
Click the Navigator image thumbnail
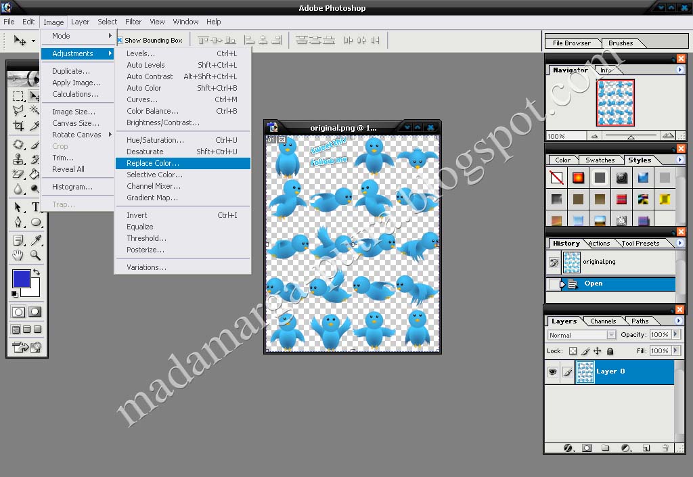pos(615,102)
